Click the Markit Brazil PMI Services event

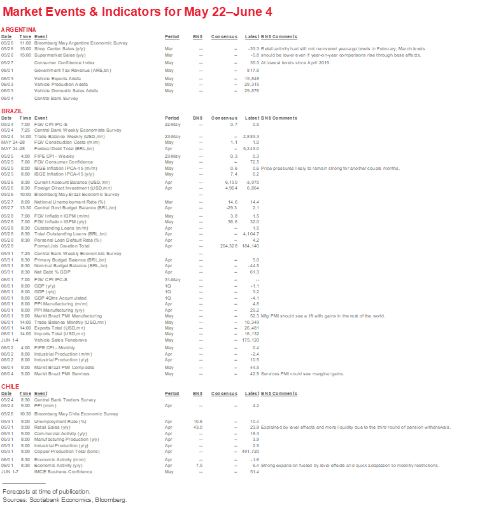tap(62, 373)
